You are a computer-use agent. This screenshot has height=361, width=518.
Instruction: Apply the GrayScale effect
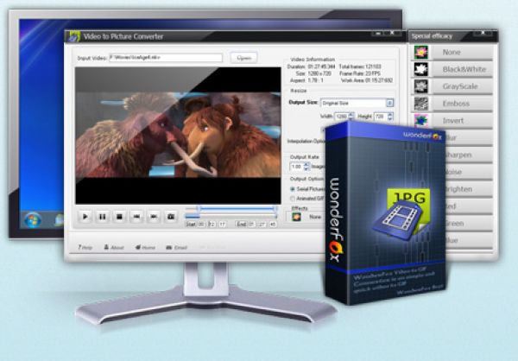pyautogui.click(x=463, y=86)
